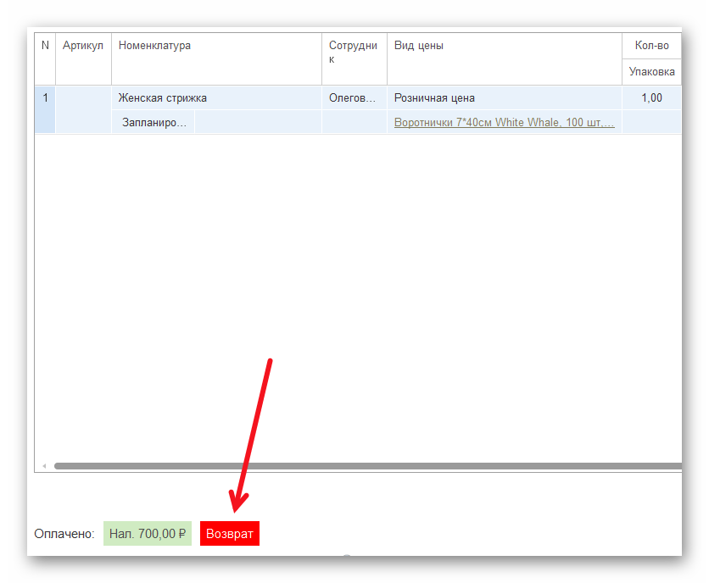Open the Воротнички 7*40см White Whale link
This screenshot has height=583, width=709.
(504, 123)
